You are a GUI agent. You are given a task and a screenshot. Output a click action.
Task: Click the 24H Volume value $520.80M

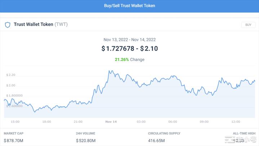(x=86, y=140)
